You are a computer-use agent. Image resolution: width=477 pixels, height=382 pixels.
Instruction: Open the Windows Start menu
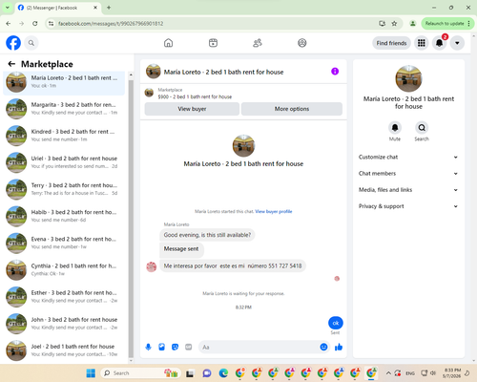click(91, 373)
